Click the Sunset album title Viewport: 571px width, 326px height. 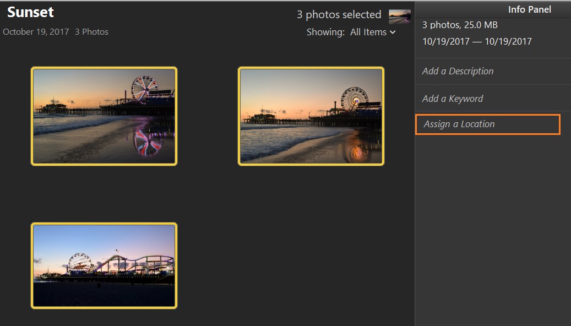coord(31,12)
